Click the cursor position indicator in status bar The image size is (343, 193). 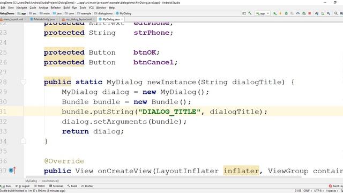[298, 191]
